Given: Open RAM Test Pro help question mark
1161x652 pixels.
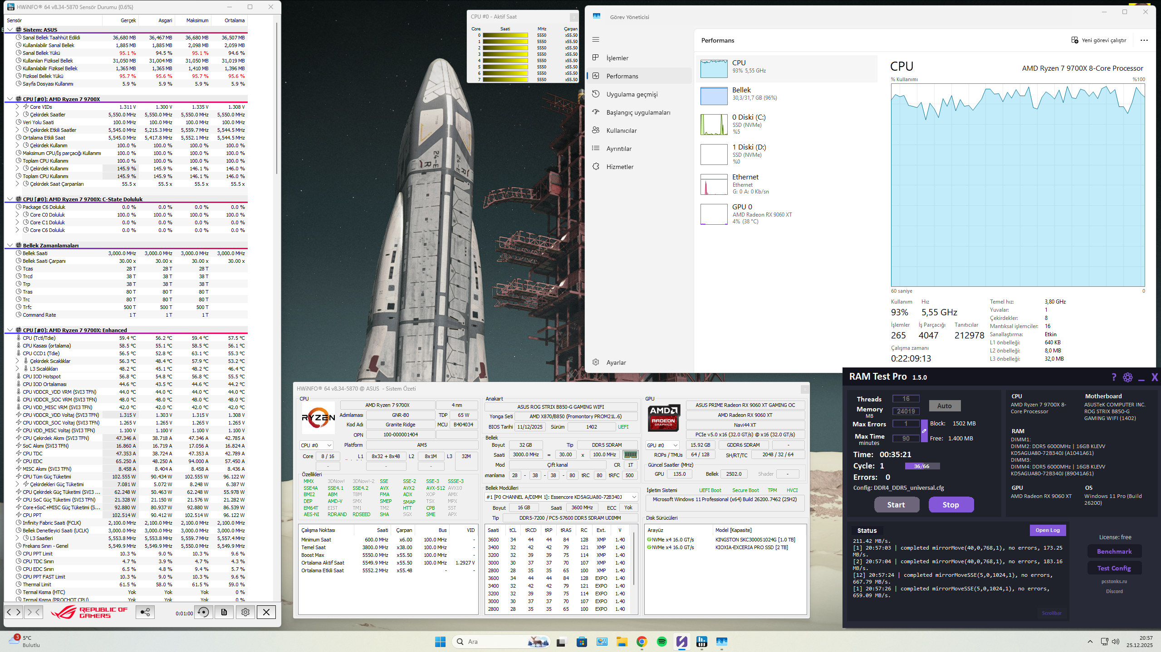Looking at the screenshot, I should click(x=1113, y=377).
